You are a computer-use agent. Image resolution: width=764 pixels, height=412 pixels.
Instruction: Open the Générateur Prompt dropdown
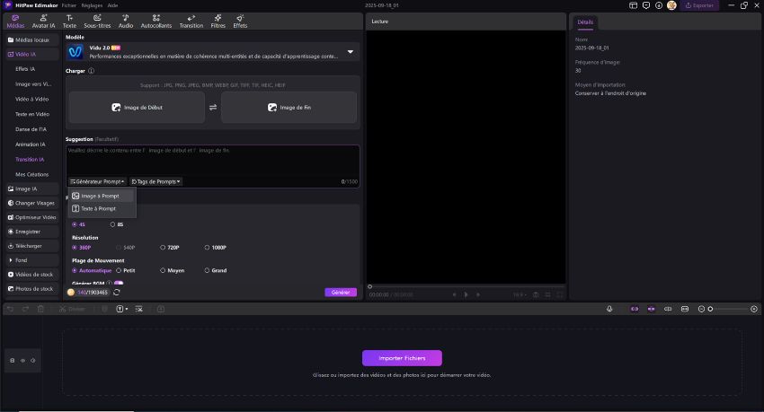coord(97,181)
